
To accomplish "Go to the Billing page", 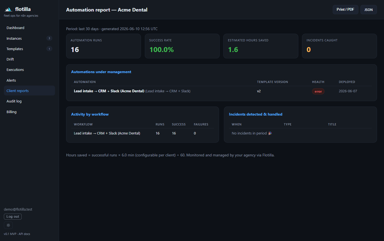I will click(29, 112).
